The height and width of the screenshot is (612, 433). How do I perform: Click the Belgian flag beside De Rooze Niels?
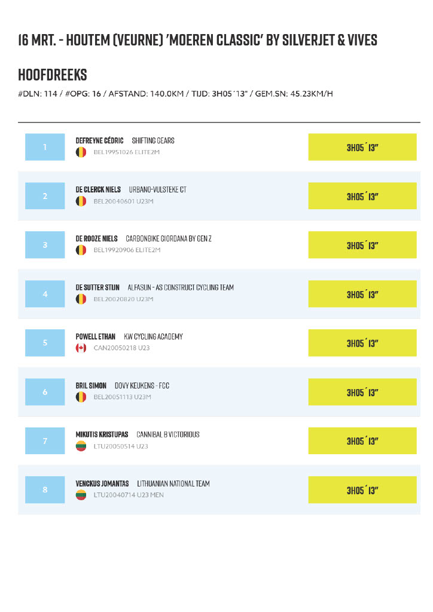click(81, 250)
